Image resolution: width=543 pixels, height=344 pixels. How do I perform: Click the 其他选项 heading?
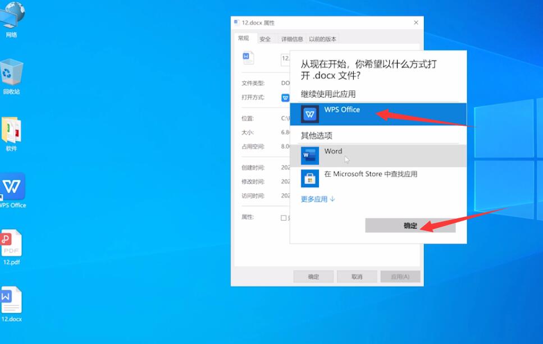pos(317,136)
